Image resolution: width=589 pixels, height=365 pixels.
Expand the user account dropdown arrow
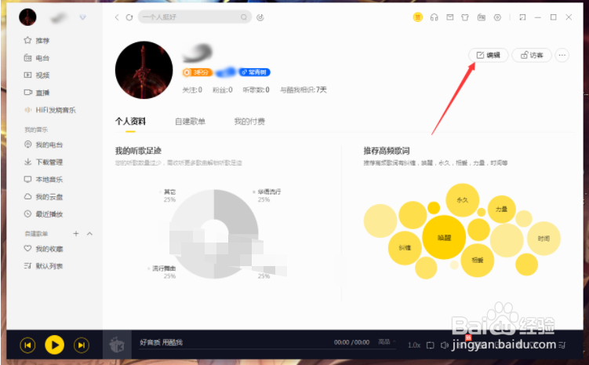pyautogui.click(x=82, y=17)
